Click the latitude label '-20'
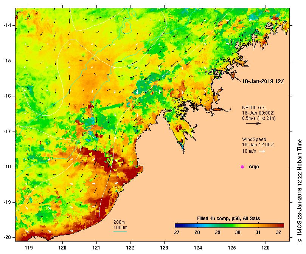 (x=7, y=238)
